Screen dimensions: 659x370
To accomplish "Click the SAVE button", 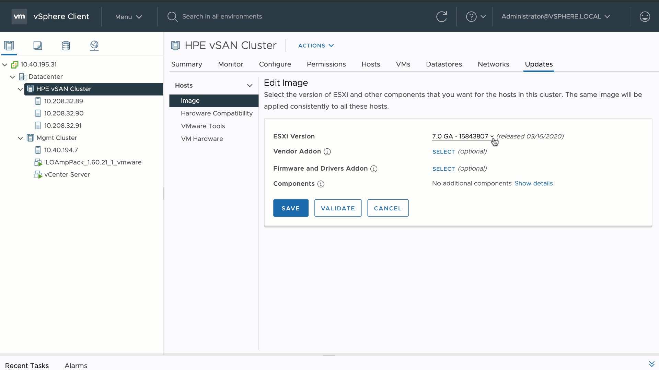I will tap(291, 208).
